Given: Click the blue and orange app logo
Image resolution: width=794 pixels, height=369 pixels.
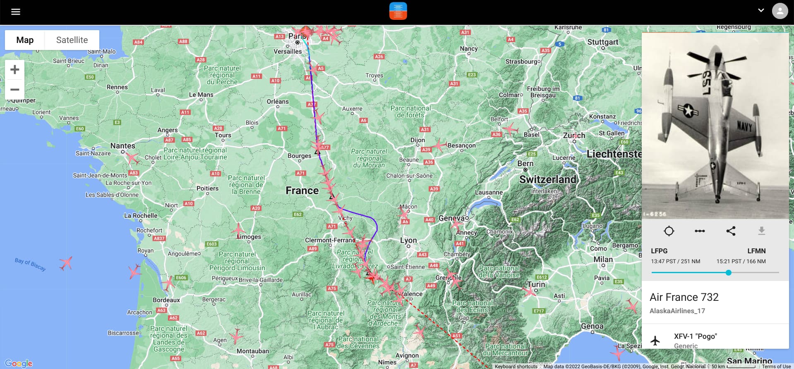Looking at the screenshot, I should [x=398, y=11].
